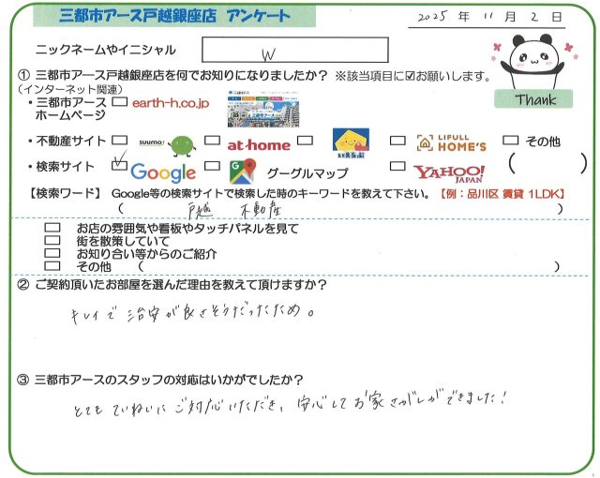
Task: Click question ② about choosing the room
Action: pos(172,285)
